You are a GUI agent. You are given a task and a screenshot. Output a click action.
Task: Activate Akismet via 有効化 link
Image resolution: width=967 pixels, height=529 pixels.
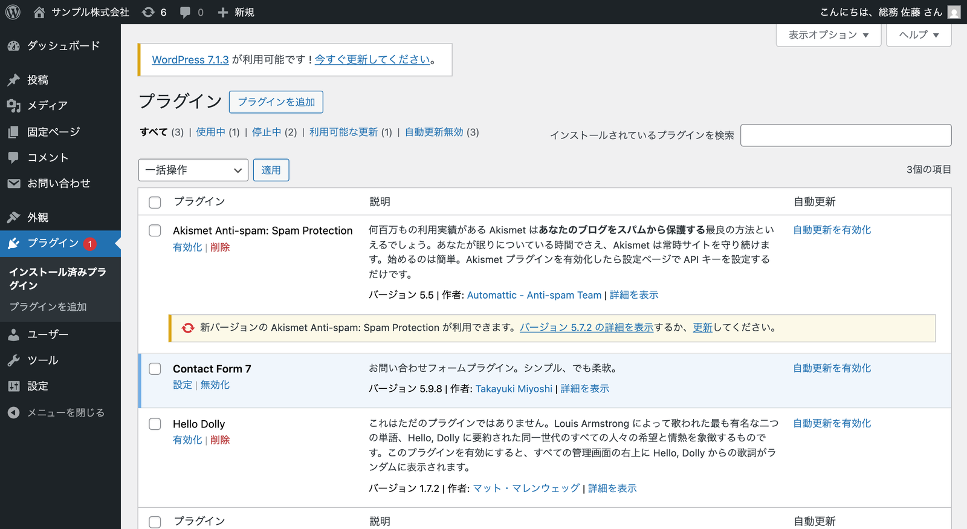click(187, 247)
